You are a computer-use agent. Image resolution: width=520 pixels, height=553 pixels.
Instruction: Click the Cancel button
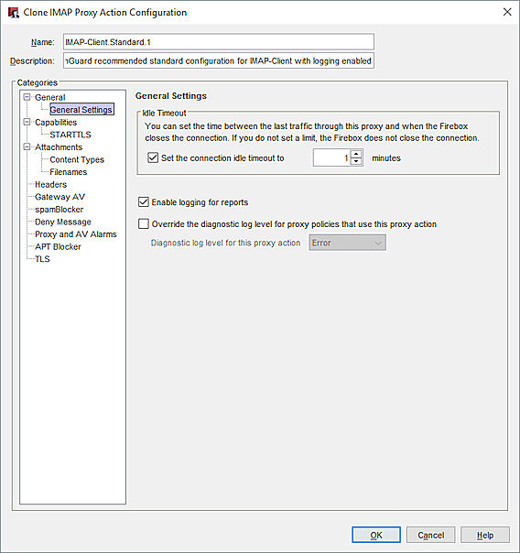click(x=430, y=535)
